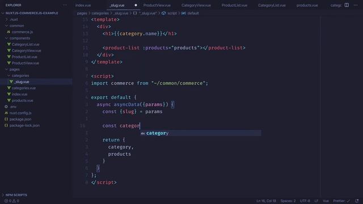Accept the category autocomplete suggestion
This screenshot has height=204, width=363.
tap(201, 133)
